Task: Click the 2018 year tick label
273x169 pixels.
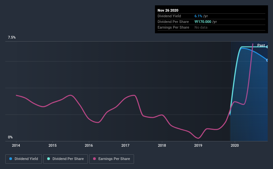Action: click(x=162, y=145)
